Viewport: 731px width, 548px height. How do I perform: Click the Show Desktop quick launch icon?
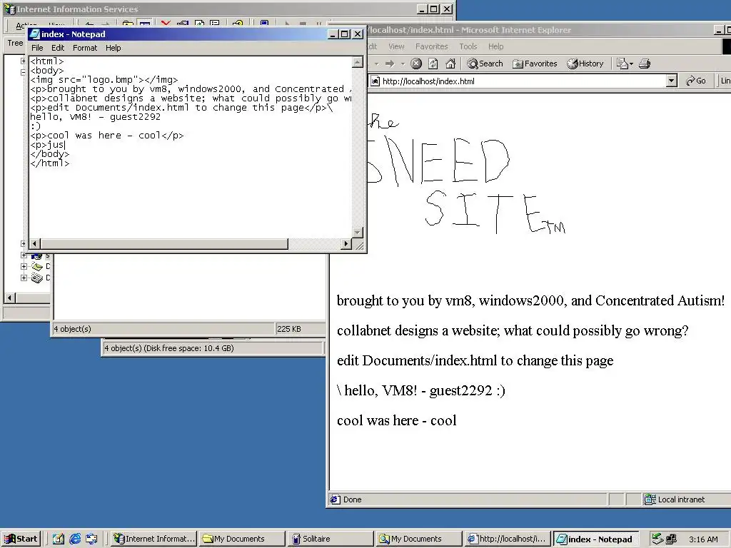click(59, 539)
